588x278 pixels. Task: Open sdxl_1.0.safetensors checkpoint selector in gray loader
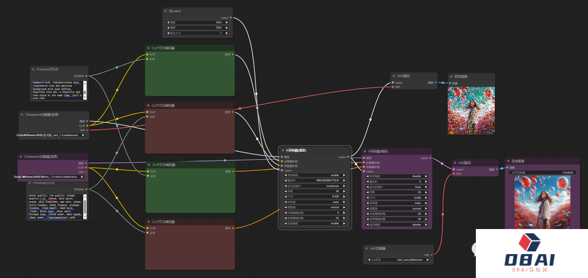(x=54, y=135)
